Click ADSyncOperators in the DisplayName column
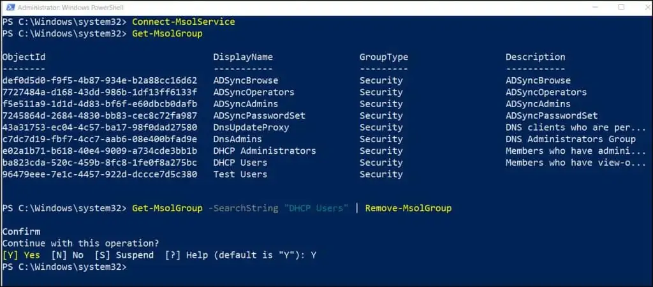This screenshot has height=287, width=653. (x=254, y=92)
